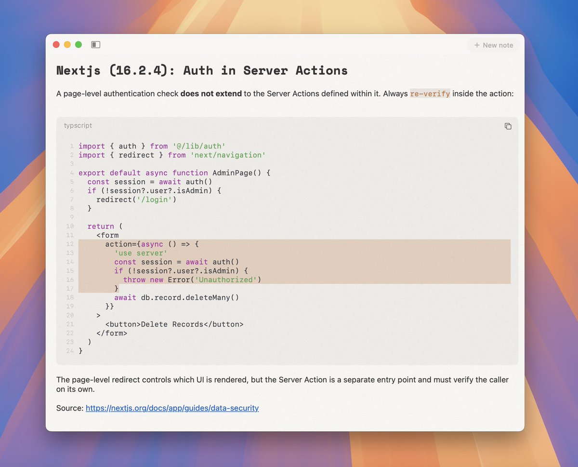This screenshot has width=578, height=467.
Task: Minimize the note window
Action: 67,45
